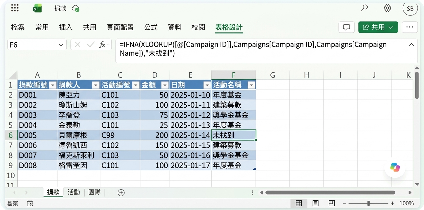The image size is (424, 210).
Task: Open the app launcher waffle menu
Action: (x=15, y=8)
